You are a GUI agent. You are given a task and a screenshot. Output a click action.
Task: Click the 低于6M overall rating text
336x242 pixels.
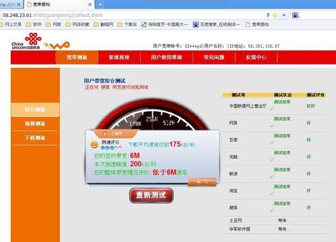[x=170, y=172]
